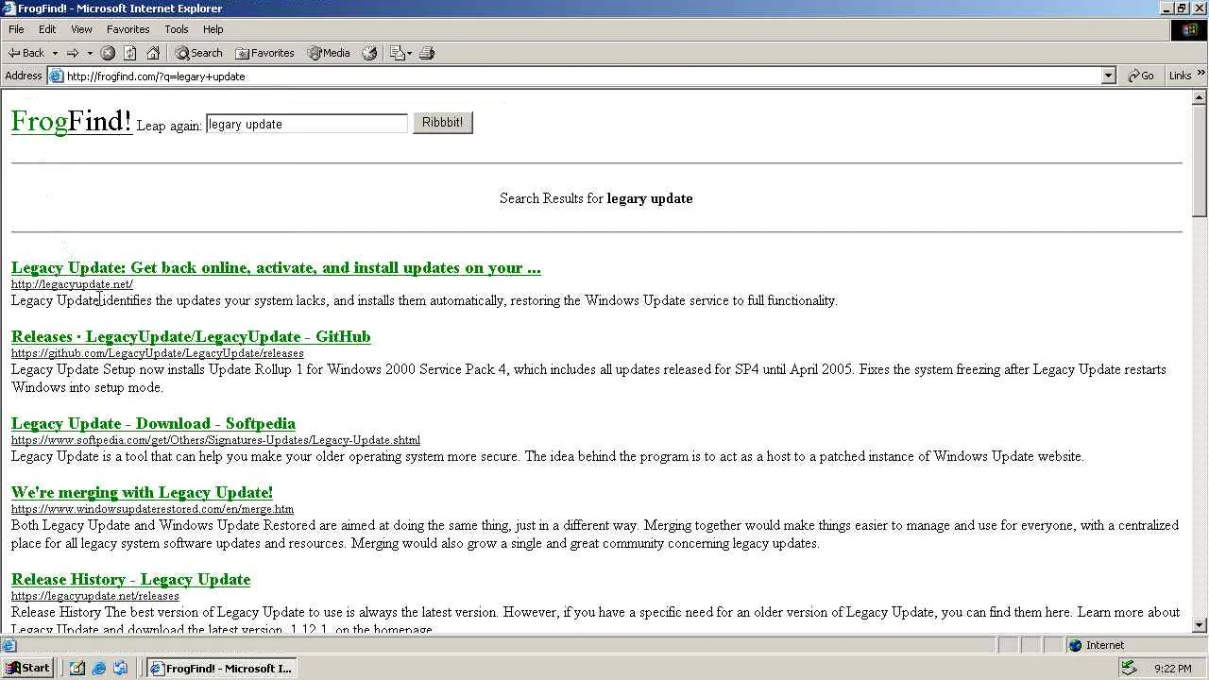Image resolution: width=1209 pixels, height=680 pixels.
Task: Click the Windows logo throbber icon
Action: tap(1189, 29)
